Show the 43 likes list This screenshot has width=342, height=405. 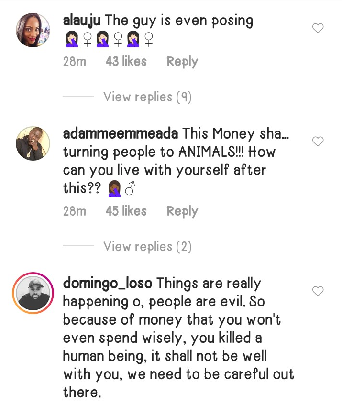pos(126,62)
